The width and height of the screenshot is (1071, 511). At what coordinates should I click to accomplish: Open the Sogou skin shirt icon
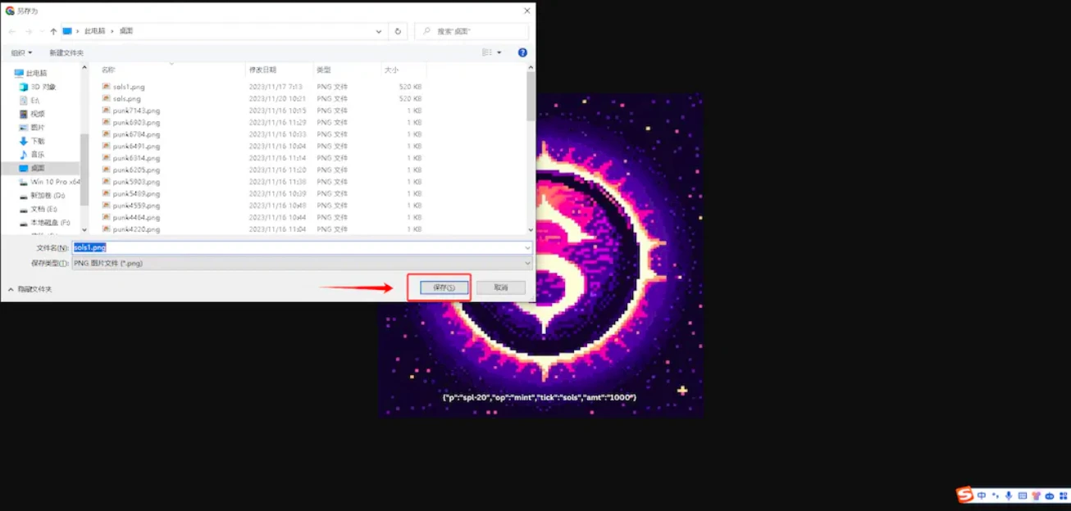coord(1036,495)
